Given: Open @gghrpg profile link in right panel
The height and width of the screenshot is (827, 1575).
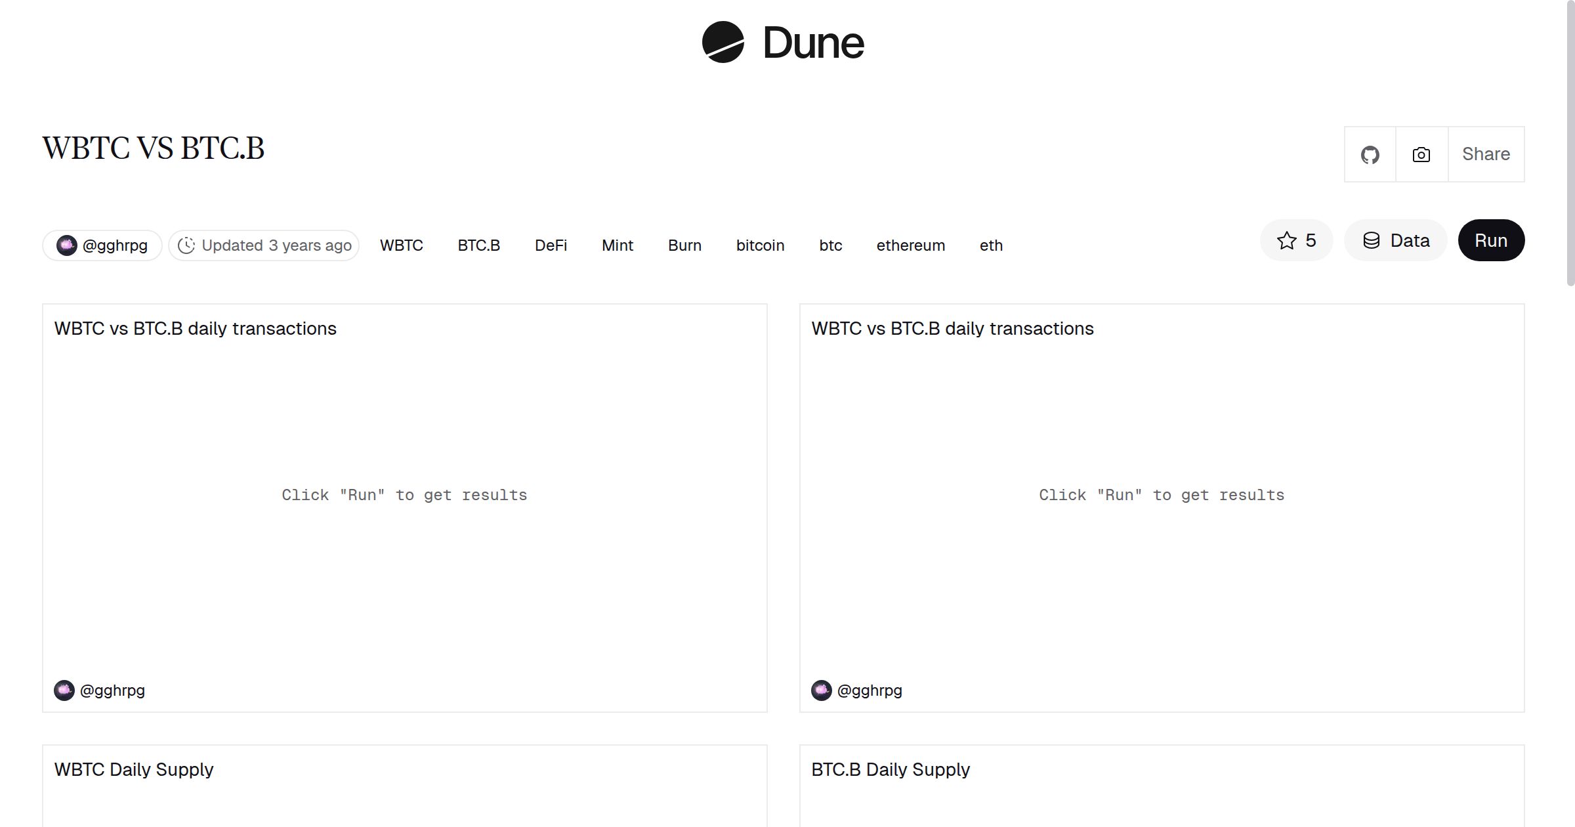Looking at the screenshot, I should click(870, 690).
